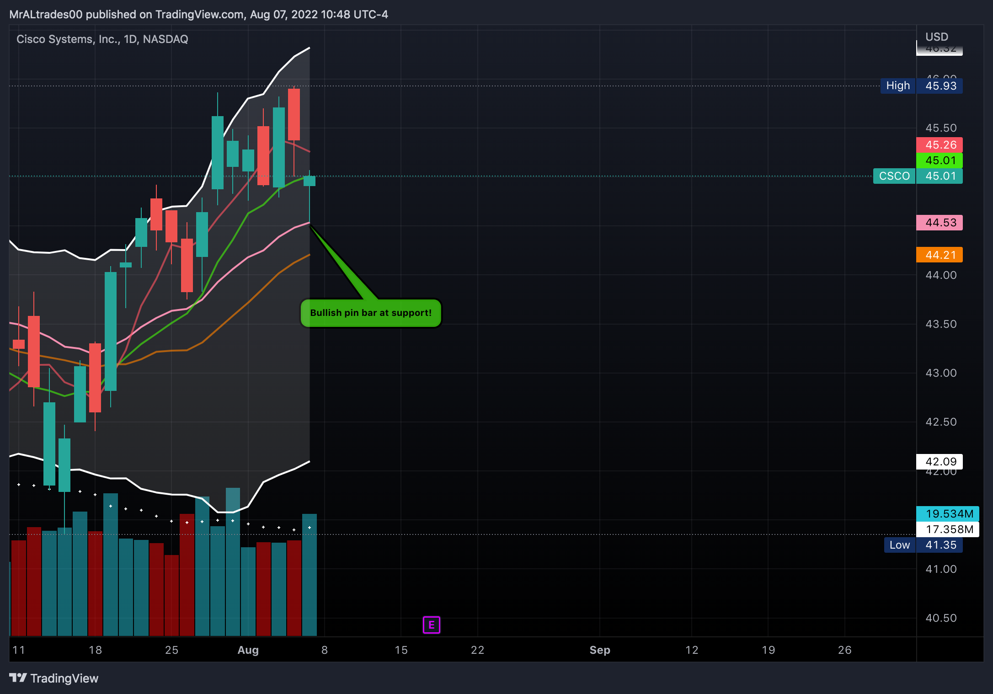The image size is (993, 694).
Task: Click the 'Cisco Systems, Inc., 1D, NASDAQ' title
Action: click(x=102, y=39)
